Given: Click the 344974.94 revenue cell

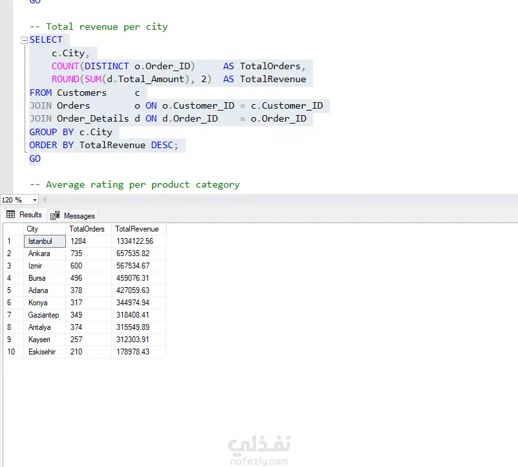Looking at the screenshot, I should click(x=139, y=303).
